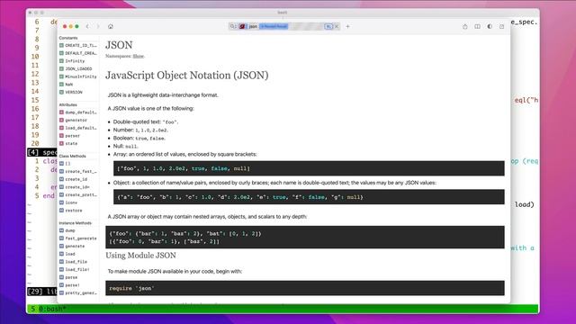Click the Class Methods section header

click(x=72, y=156)
